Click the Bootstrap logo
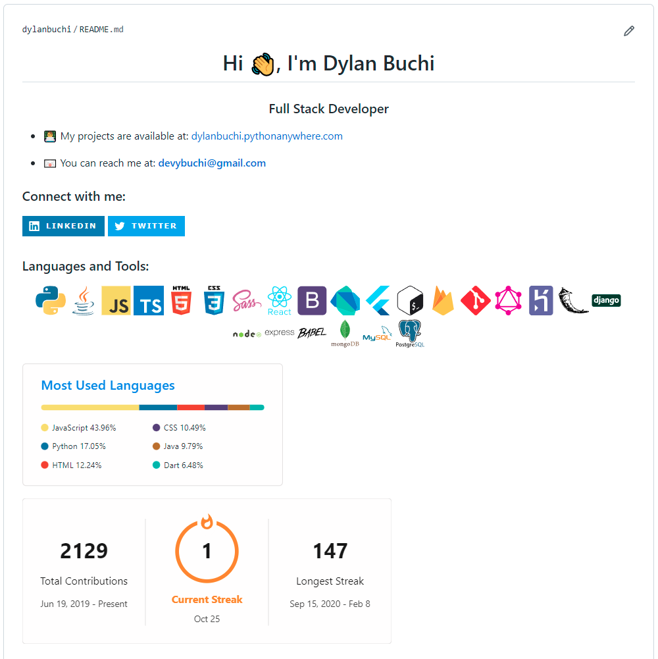The width and height of the screenshot is (658, 659). click(311, 300)
